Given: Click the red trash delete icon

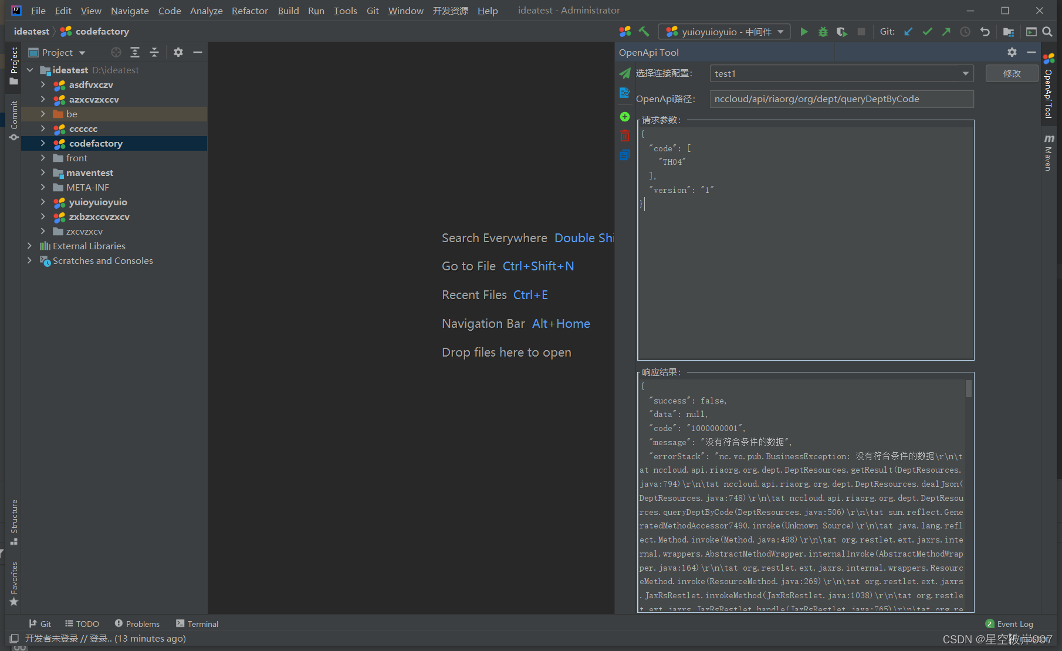Looking at the screenshot, I should pos(625,136).
